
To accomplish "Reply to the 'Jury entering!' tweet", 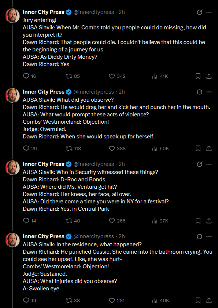I will 30,76.
